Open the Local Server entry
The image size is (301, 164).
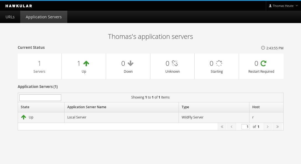point(77,117)
